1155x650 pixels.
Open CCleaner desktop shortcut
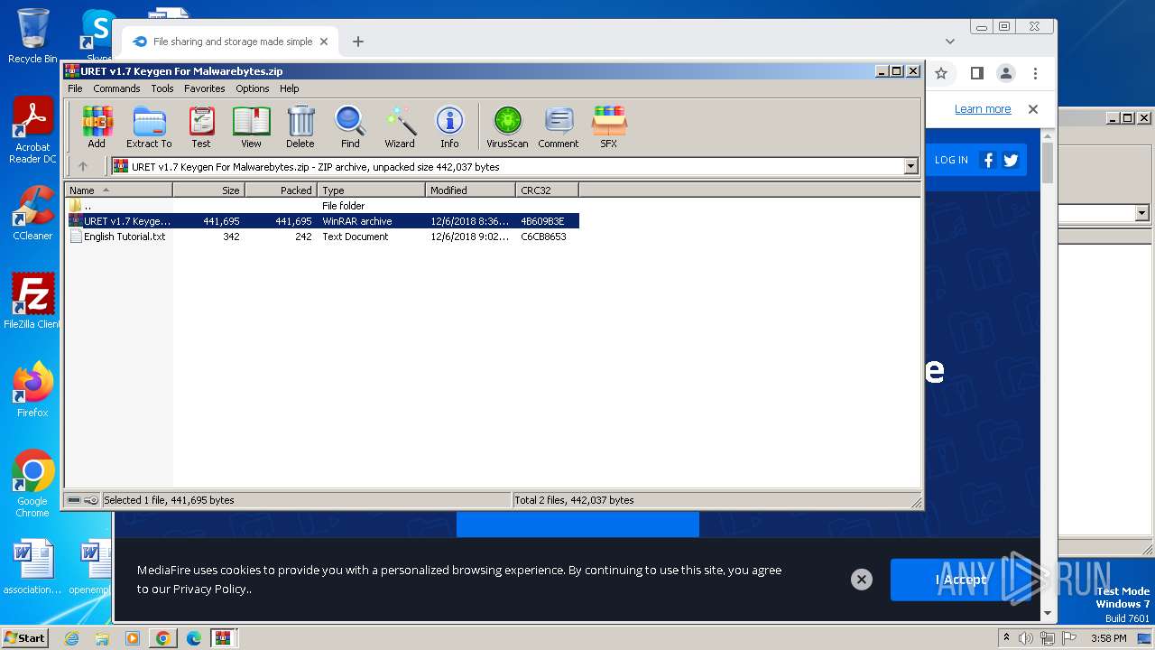click(x=32, y=213)
